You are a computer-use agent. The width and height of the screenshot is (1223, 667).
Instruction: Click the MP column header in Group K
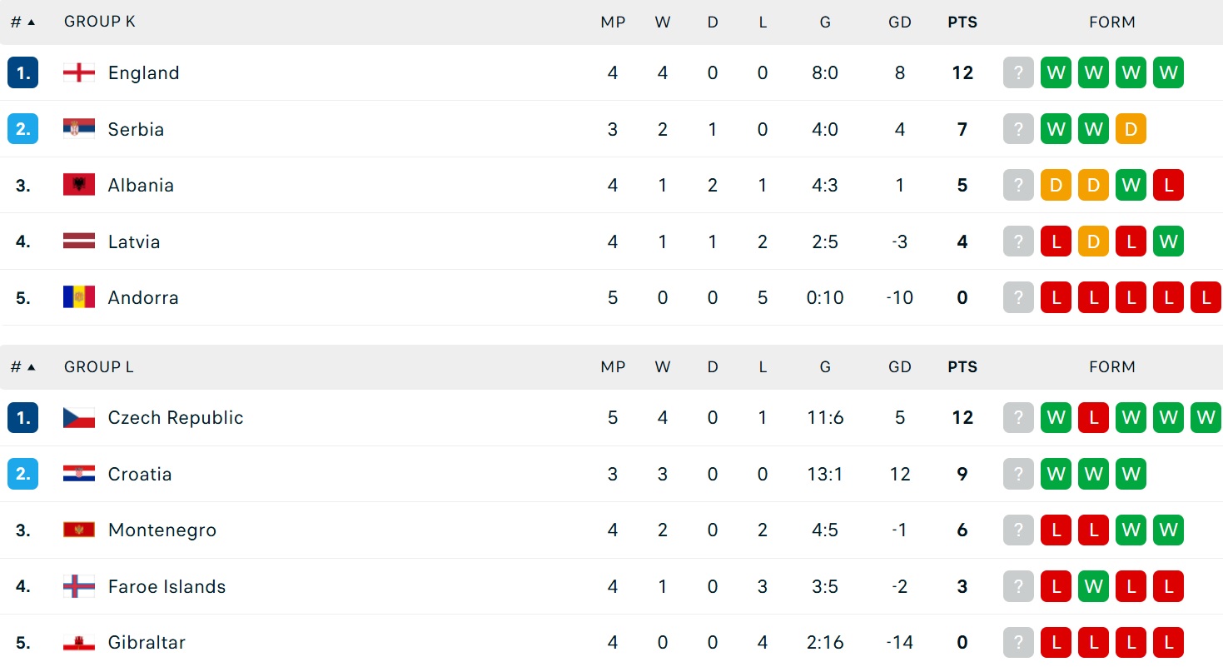click(613, 22)
